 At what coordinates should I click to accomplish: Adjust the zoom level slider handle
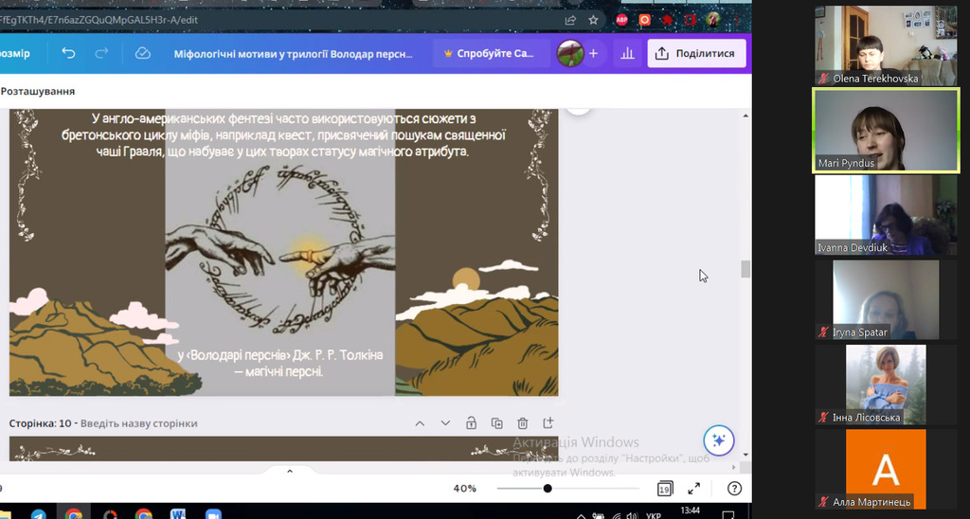[x=548, y=489]
